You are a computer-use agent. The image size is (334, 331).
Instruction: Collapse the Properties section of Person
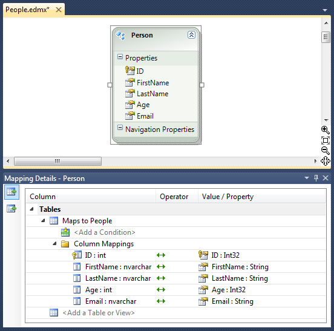pyautogui.click(x=120, y=57)
